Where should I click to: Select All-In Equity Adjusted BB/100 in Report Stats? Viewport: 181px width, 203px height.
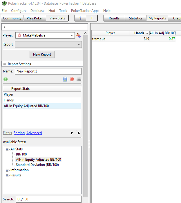click(x=42, y=106)
